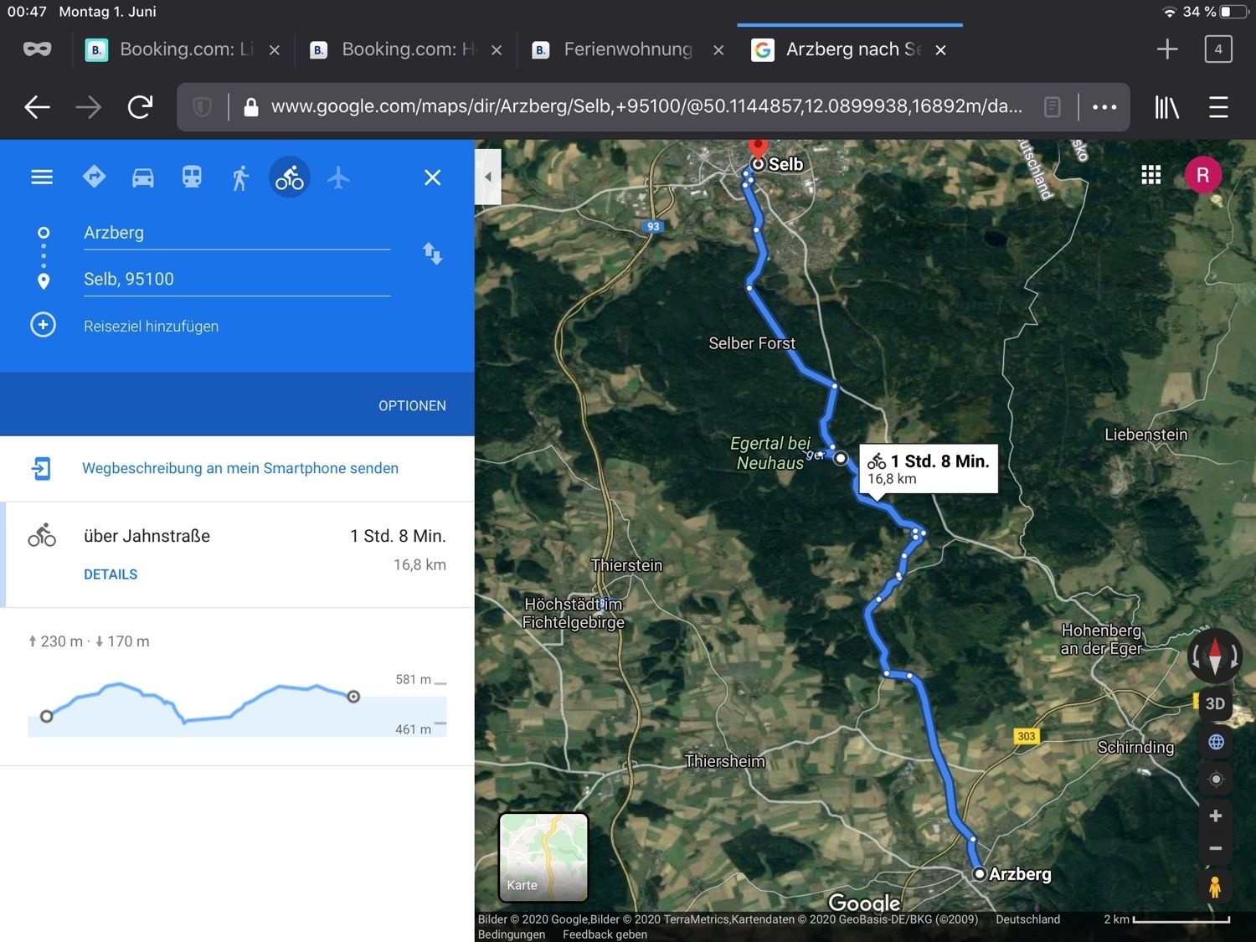Click the route duration info box
The height and width of the screenshot is (942, 1256).
pos(929,469)
